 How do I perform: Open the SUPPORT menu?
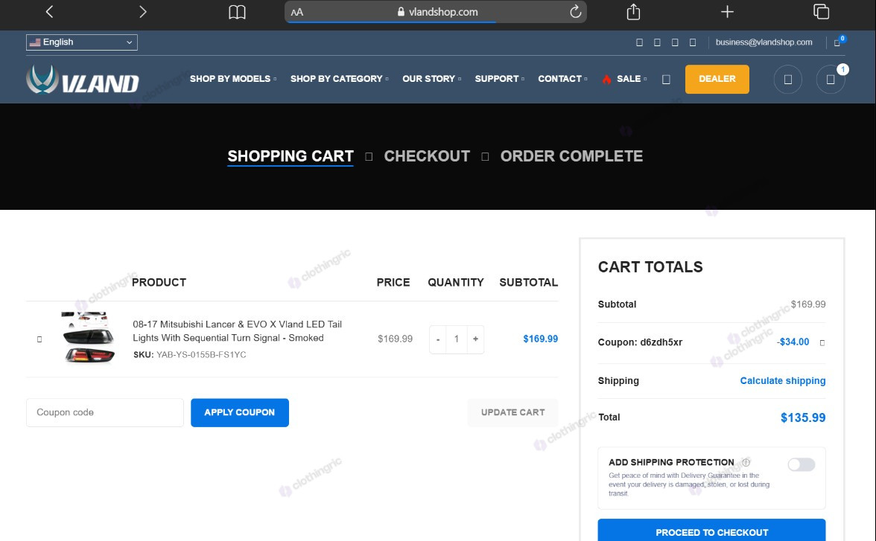499,79
